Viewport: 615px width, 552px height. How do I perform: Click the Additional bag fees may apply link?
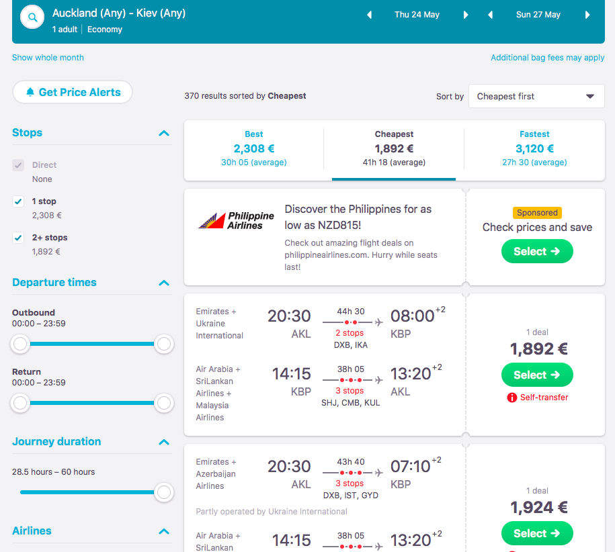coord(547,58)
